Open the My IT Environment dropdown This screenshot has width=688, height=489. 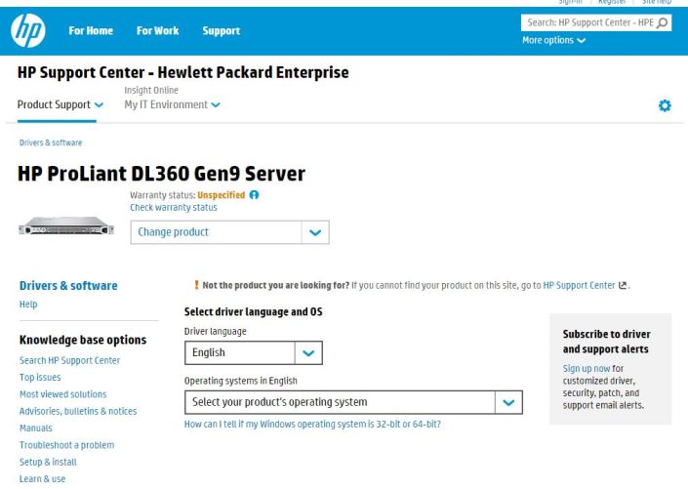click(172, 104)
